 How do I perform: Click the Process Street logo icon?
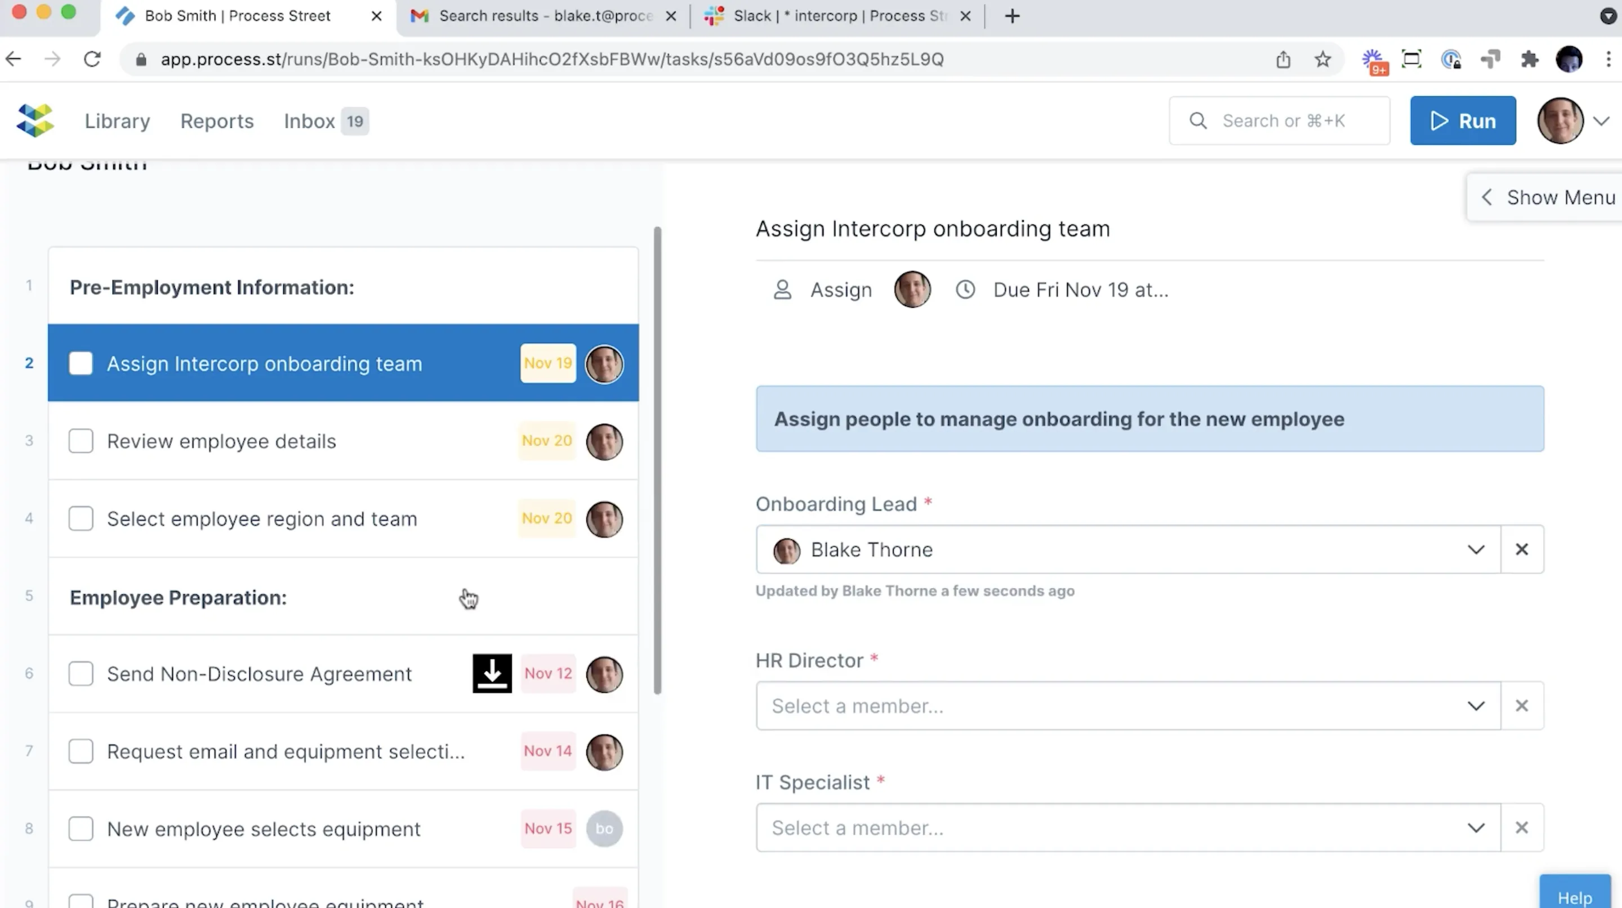35,120
